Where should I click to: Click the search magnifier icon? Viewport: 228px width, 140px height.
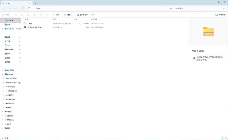click(x=223, y=9)
